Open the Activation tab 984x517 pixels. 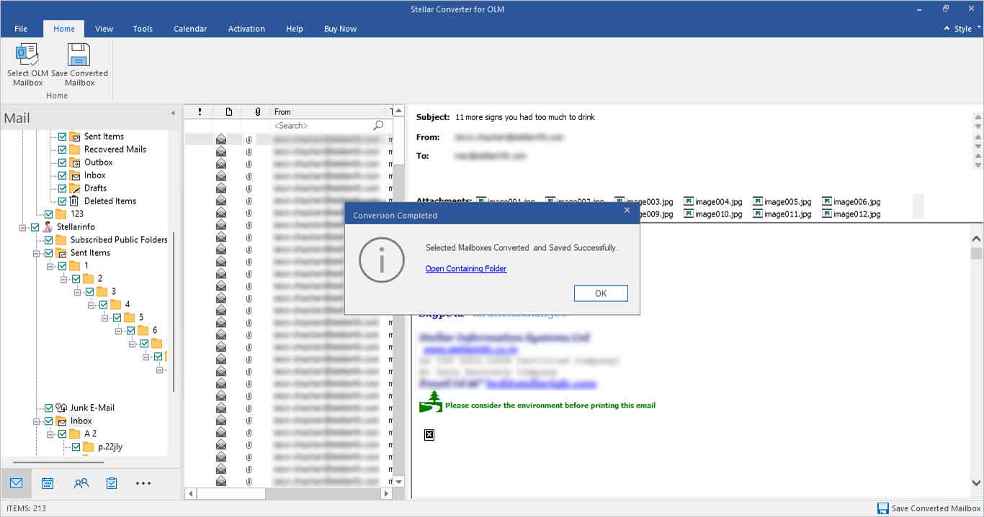pyautogui.click(x=246, y=29)
